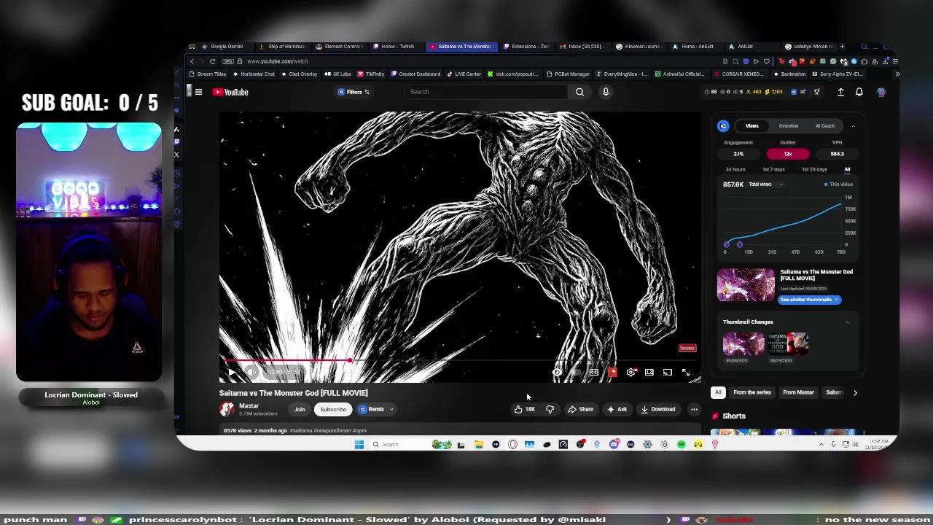933x525 pixels.
Task: Open Spotify from the taskbar
Action: [x=681, y=445]
